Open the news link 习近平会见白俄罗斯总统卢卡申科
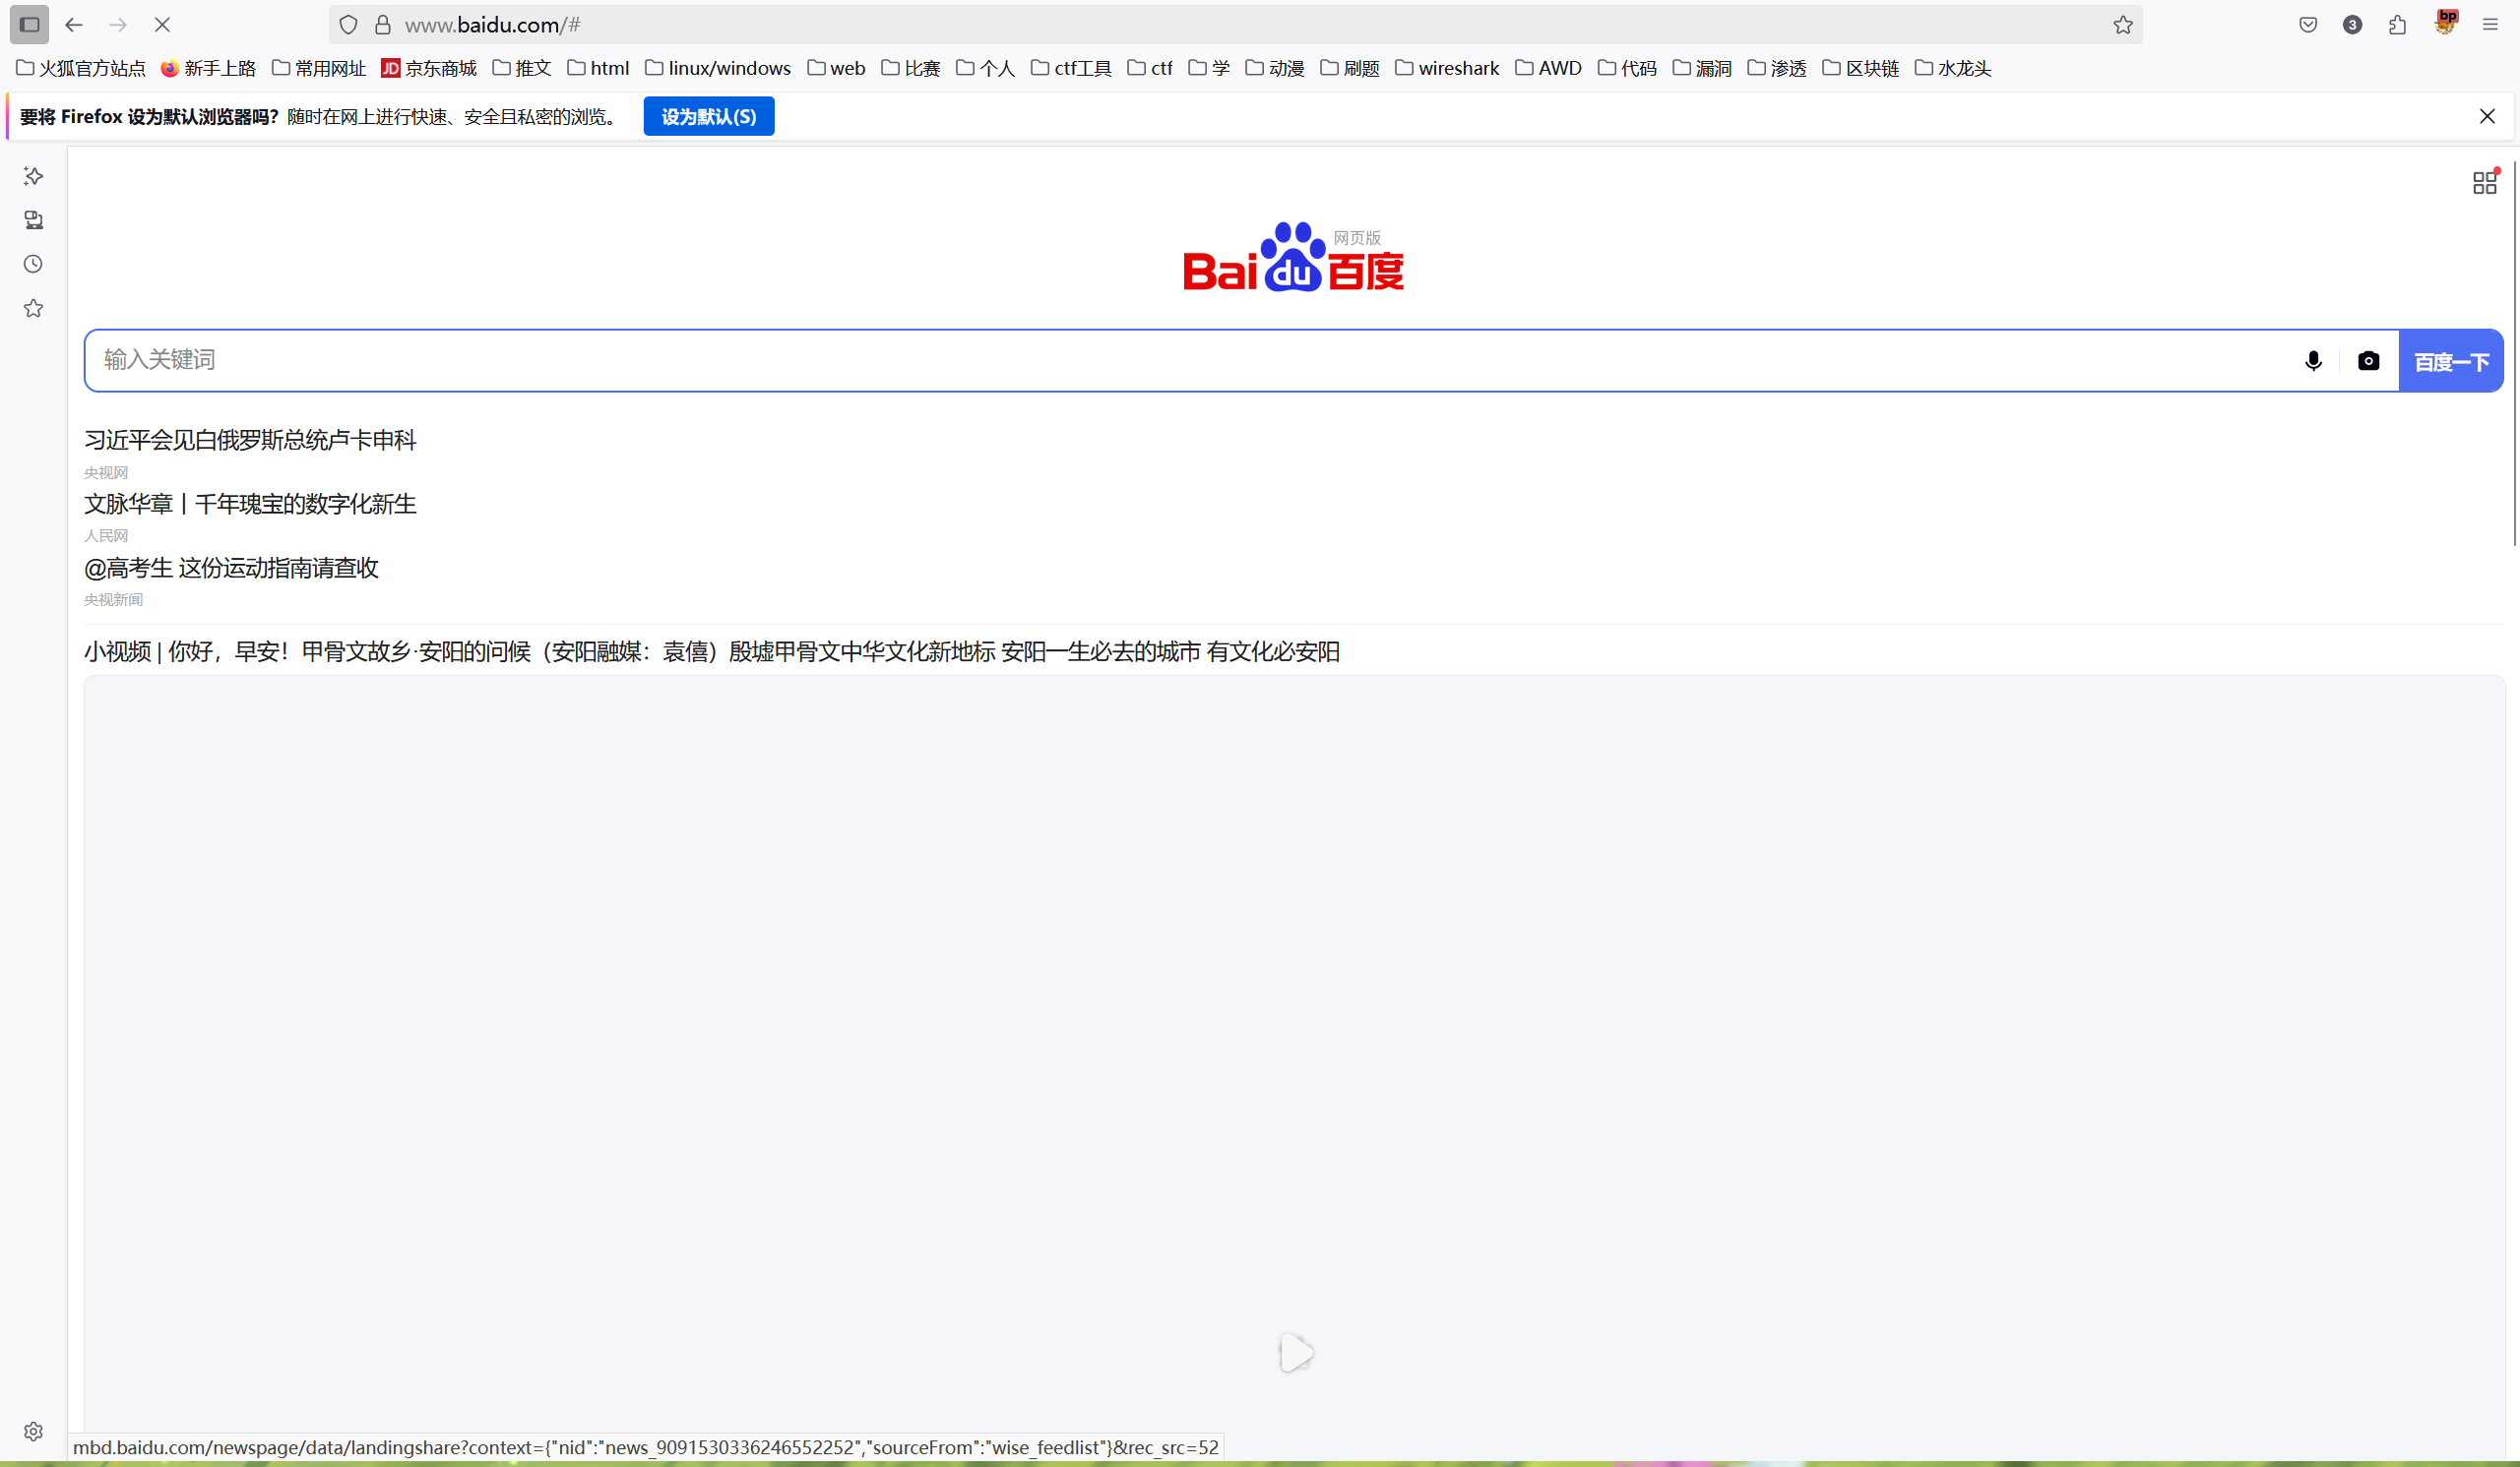The width and height of the screenshot is (2520, 1467). tap(249, 440)
